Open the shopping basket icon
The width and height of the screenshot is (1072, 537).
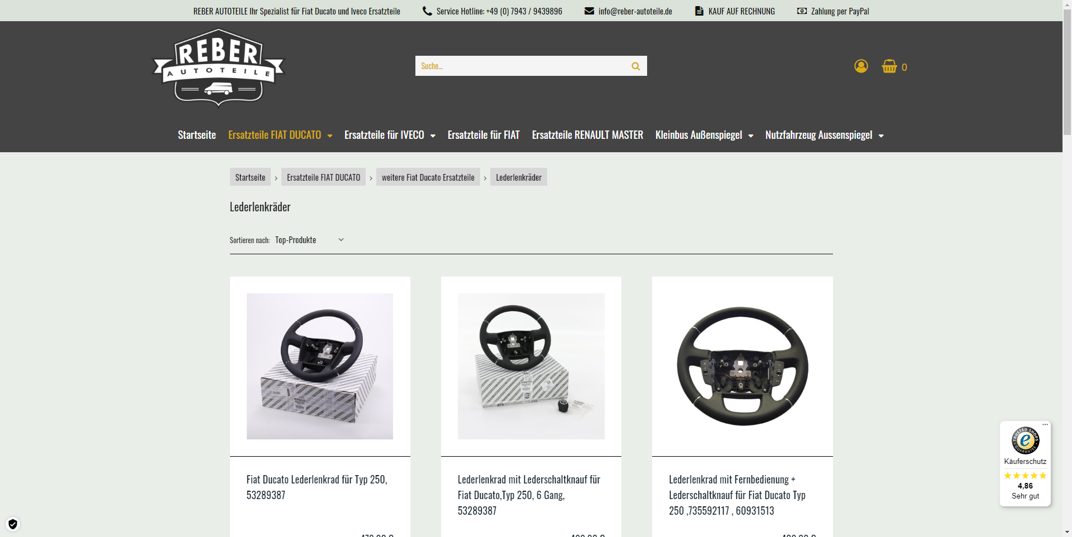click(x=889, y=66)
